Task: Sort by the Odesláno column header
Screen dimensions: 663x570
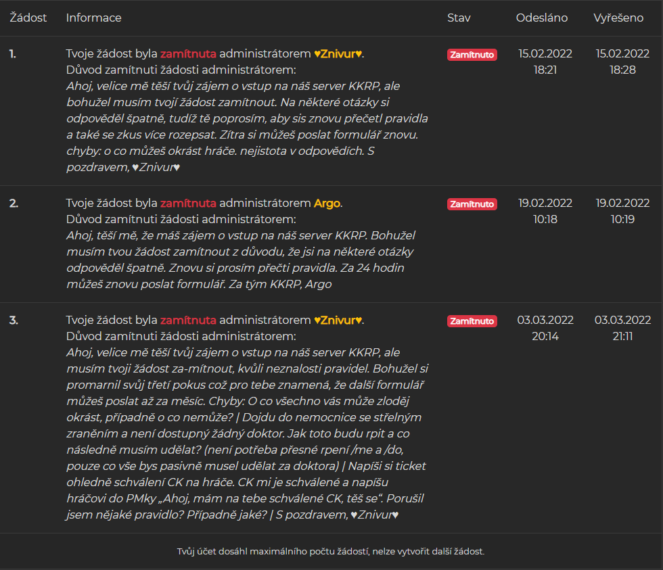Action: click(x=542, y=18)
